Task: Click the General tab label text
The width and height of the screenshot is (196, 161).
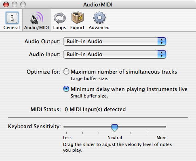Action: click(x=12, y=28)
